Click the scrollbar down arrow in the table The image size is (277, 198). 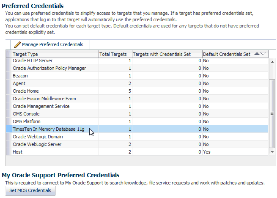pos(272,152)
